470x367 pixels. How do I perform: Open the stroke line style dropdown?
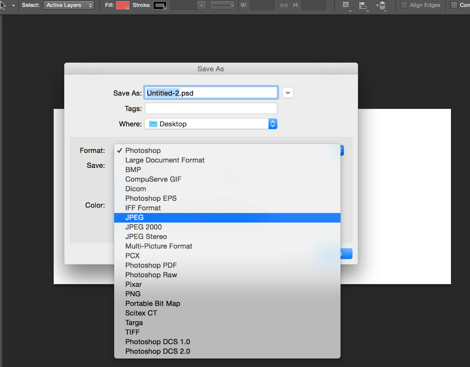click(x=223, y=5)
